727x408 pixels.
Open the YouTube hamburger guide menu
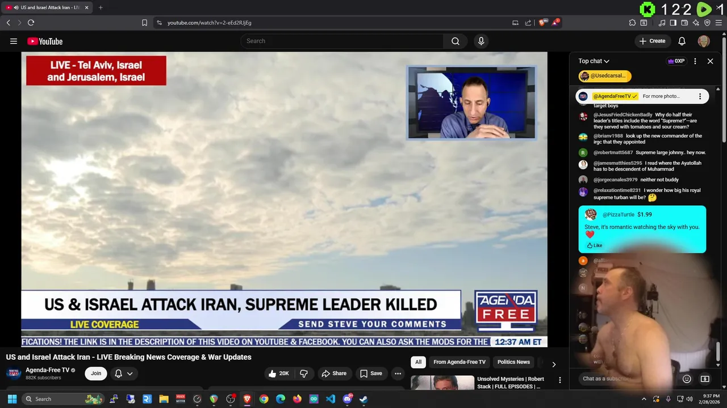(14, 41)
